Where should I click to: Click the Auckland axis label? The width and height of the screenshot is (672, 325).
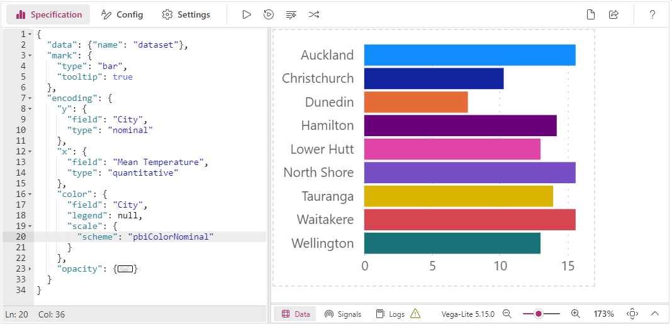[327, 55]
